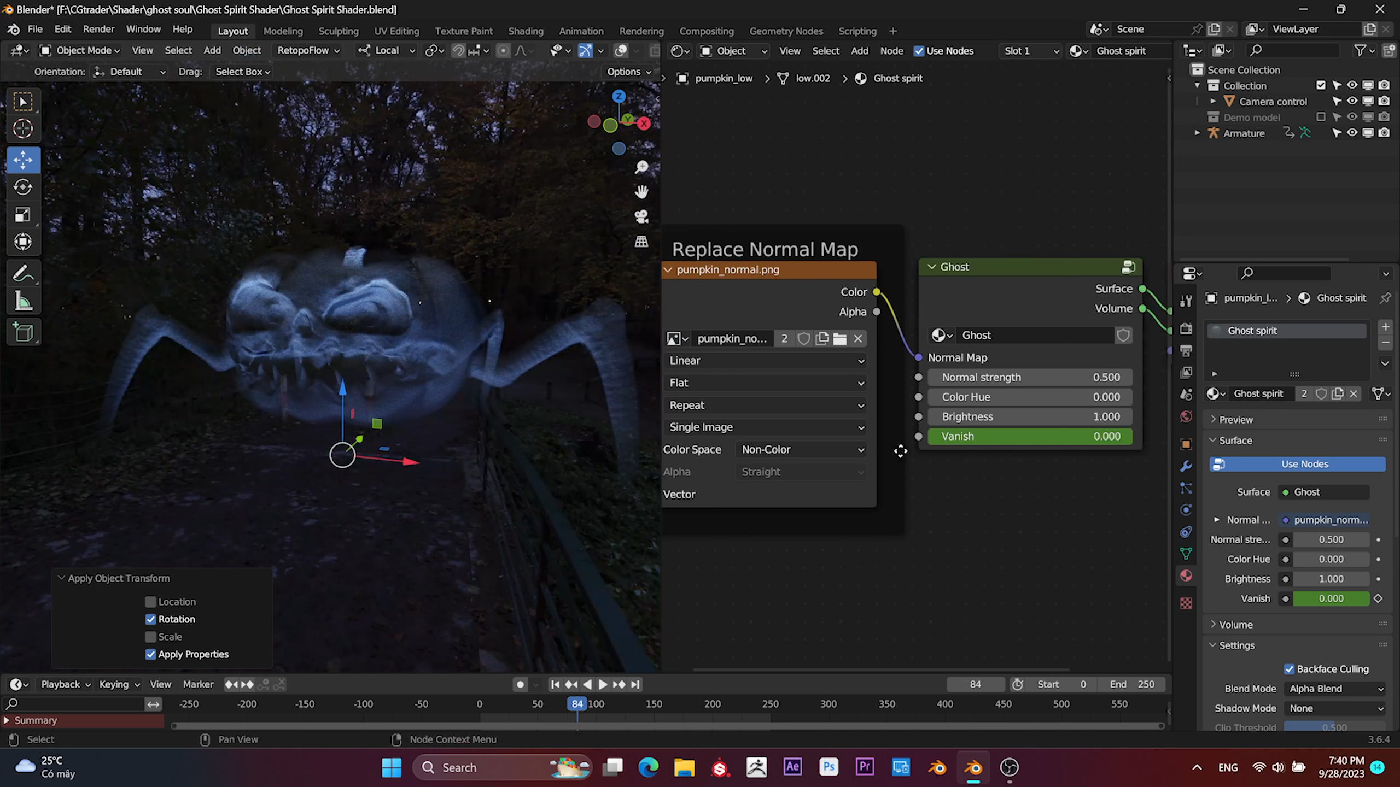Open the Render Properties tab
Screen dimensions: 1400x787
(x=1186, y=328)
